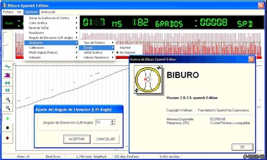Expand the Escala submenu

(x=97, y=48)
